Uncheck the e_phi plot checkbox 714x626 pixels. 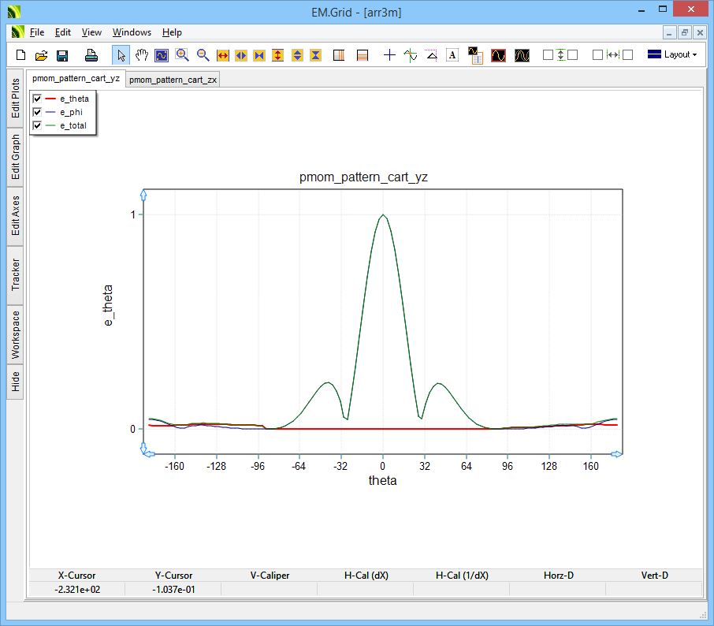pos(37,112)
